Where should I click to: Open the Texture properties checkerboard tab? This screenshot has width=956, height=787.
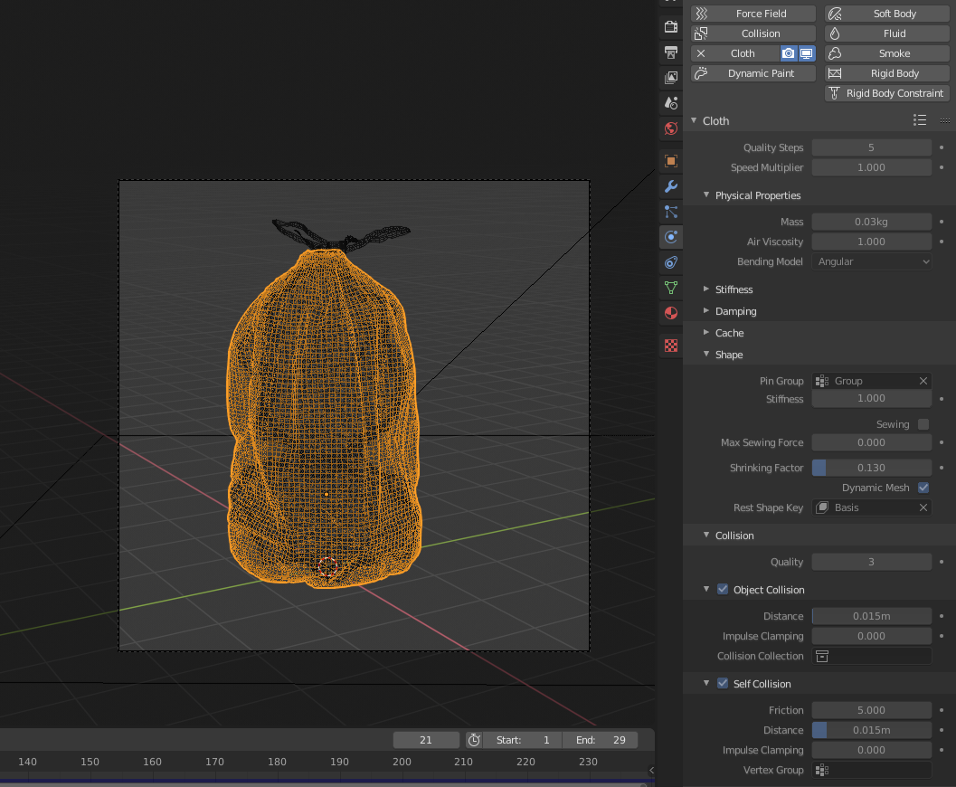point(670,346)
